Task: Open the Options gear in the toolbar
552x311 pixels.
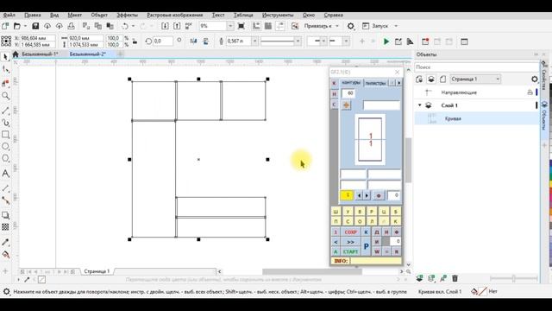Action: coord(351,26)
